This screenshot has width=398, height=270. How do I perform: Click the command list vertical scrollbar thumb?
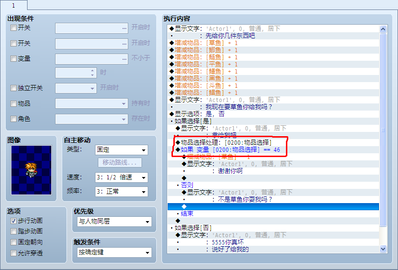[x=383, y=130]
